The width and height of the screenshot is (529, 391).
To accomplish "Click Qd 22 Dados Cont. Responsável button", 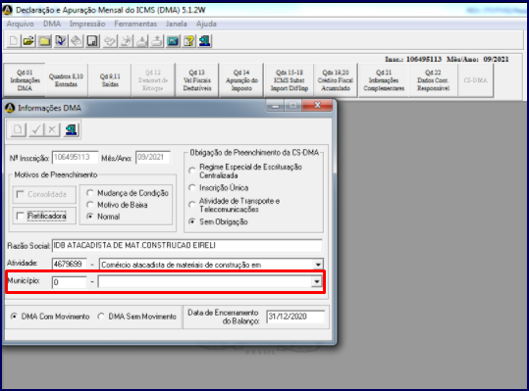I will [x=433, y=80].
